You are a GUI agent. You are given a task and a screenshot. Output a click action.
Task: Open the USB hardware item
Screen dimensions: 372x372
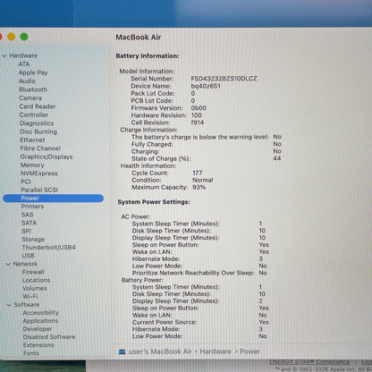(28, 256)
